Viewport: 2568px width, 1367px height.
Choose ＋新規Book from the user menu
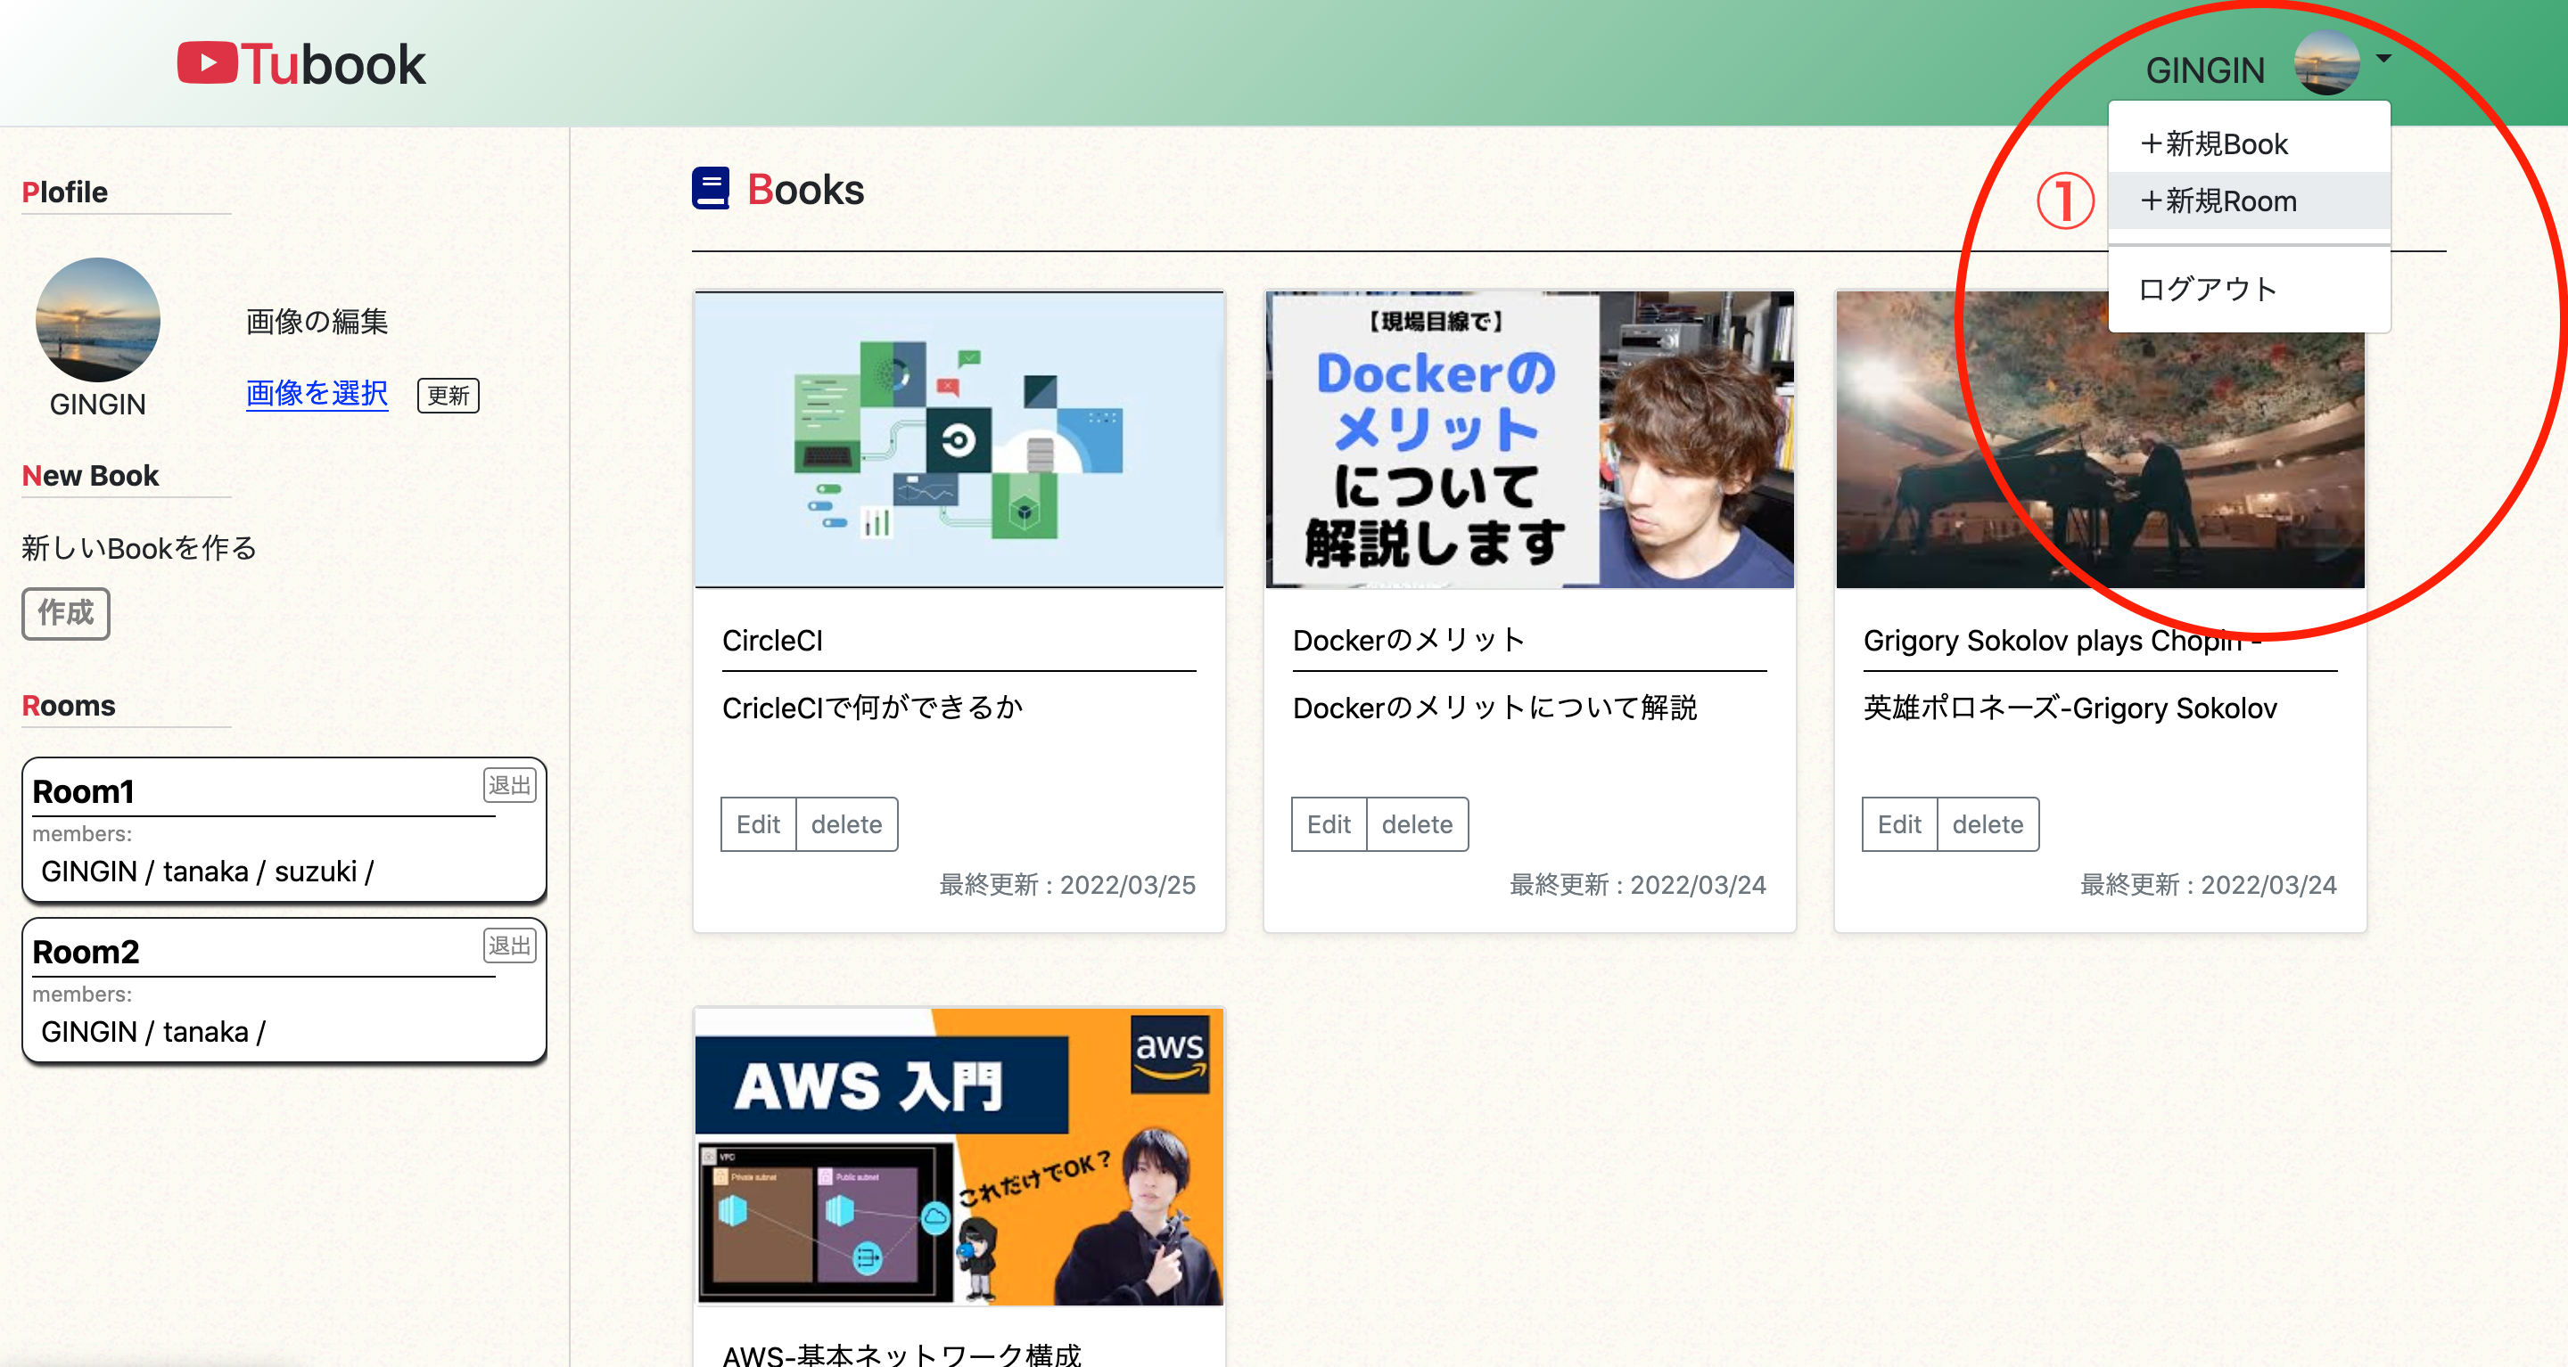point(2249,144)
